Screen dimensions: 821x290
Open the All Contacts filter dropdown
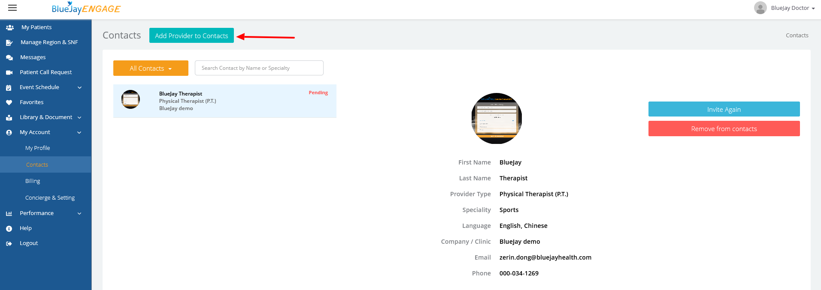pyautogui.click(x=151, y=68)
